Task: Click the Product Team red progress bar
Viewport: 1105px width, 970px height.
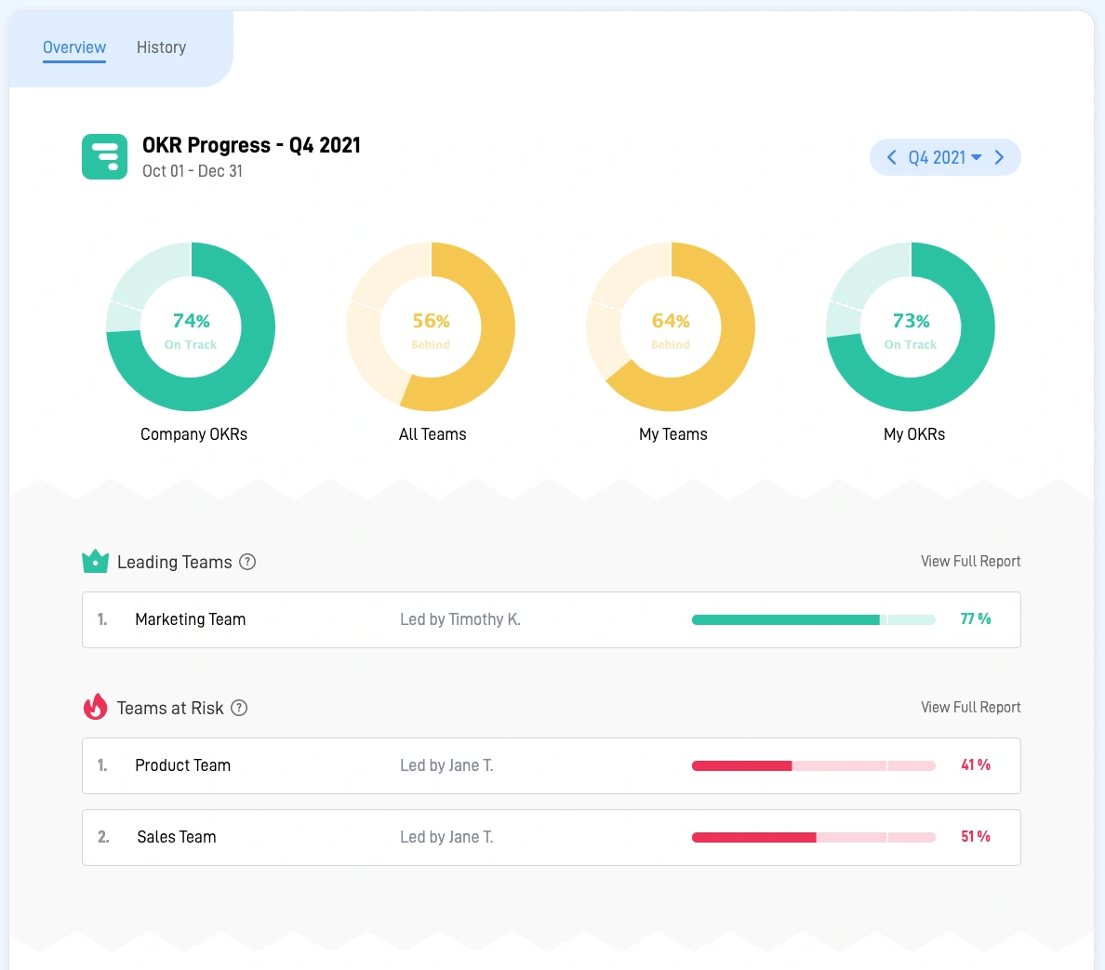Action: click(814, 765)
